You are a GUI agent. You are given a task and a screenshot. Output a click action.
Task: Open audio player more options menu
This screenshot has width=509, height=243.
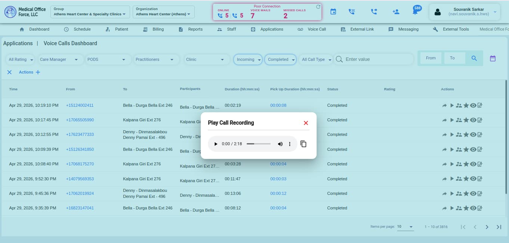pos(290,144)
